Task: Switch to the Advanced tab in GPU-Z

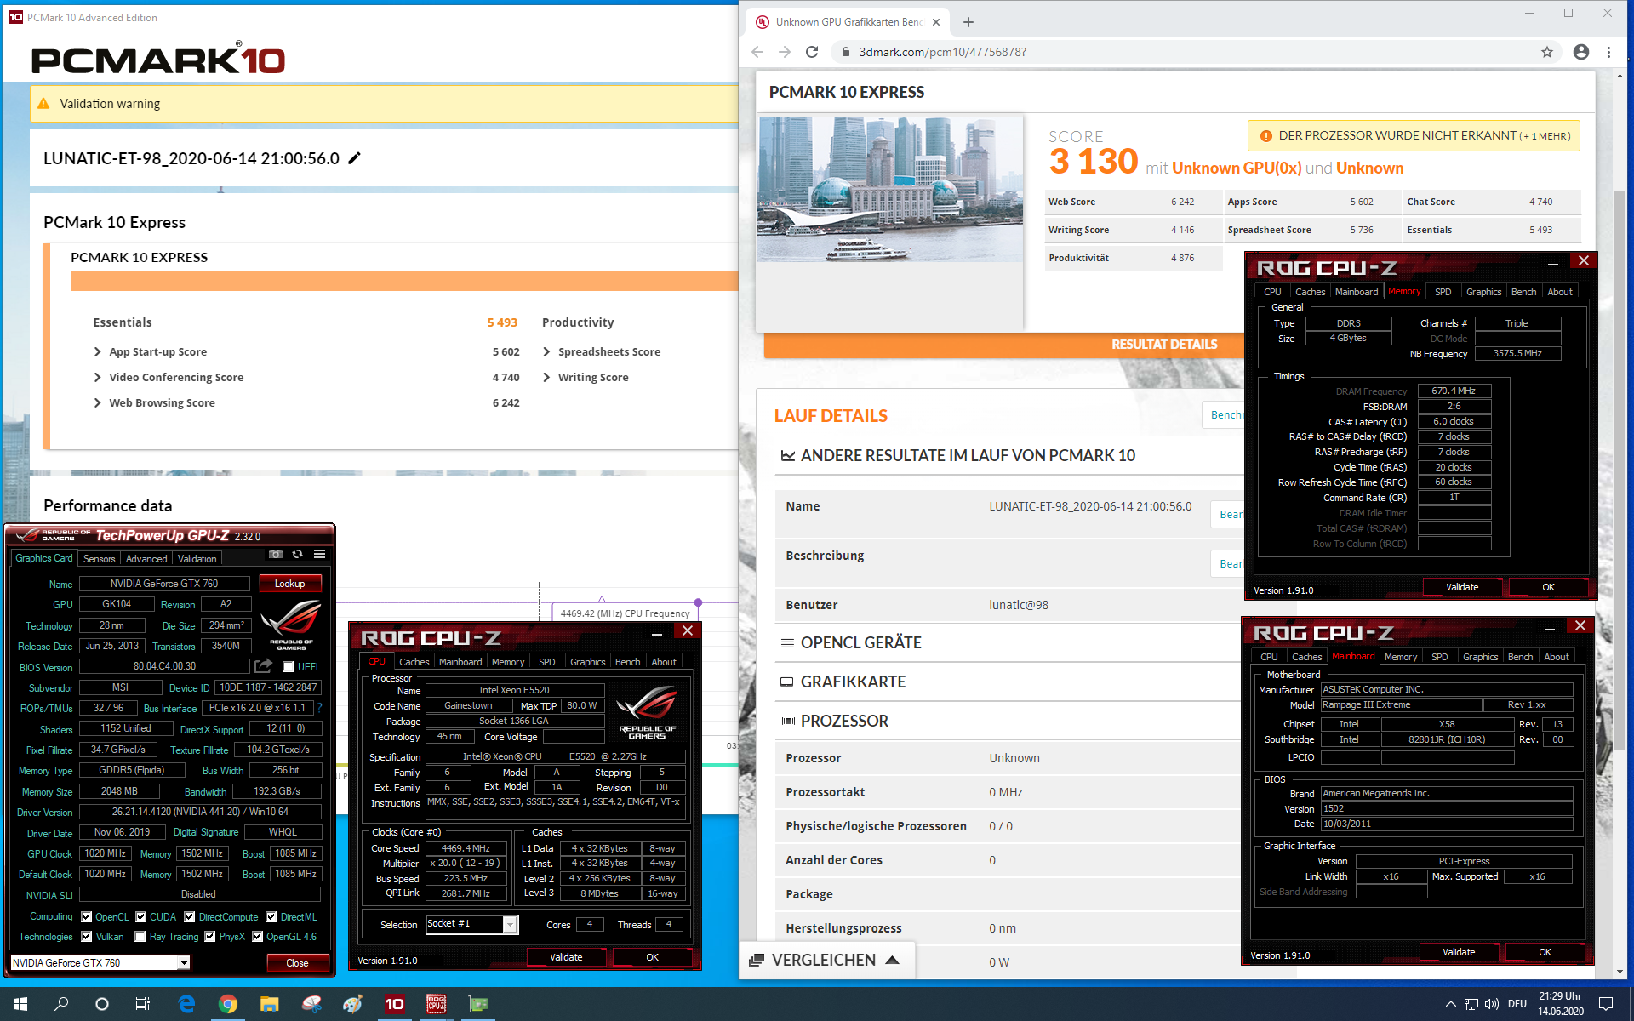Action: (x=146, y=558)
